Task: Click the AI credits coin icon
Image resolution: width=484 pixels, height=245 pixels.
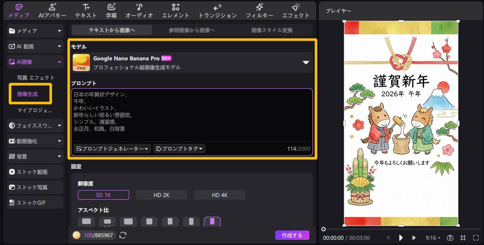Action: click(x=76, y=235)
